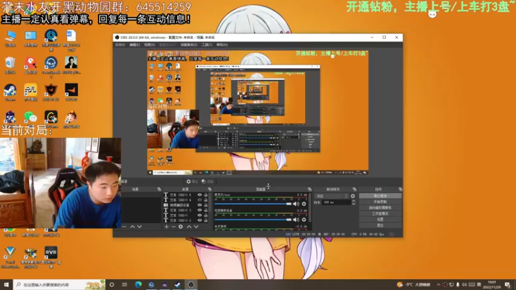Open Task View on taskbar
The image size is (516, 290).
(x=124, y=285)
